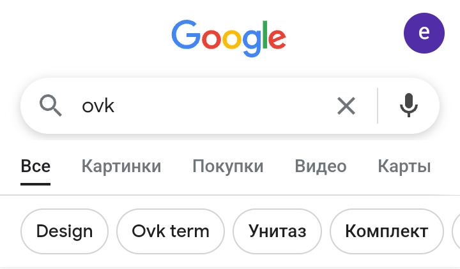Tap the partially visible chip at right edge
Image resolution: width=460 pixels, height=269 pixels.
pyautogui.click(x=456, y=231)
